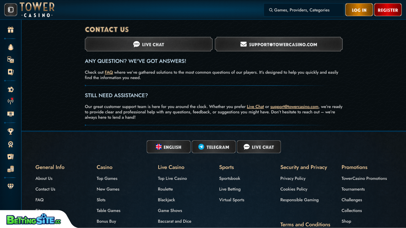Click the Live Casino footer heading
Screen dimensions: 406x228
[x=171, y=167]
